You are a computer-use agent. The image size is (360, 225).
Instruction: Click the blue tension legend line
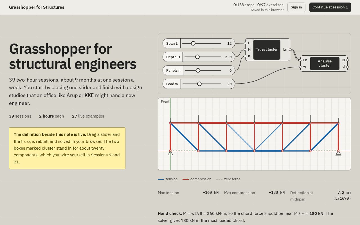(x=161, y=179)
